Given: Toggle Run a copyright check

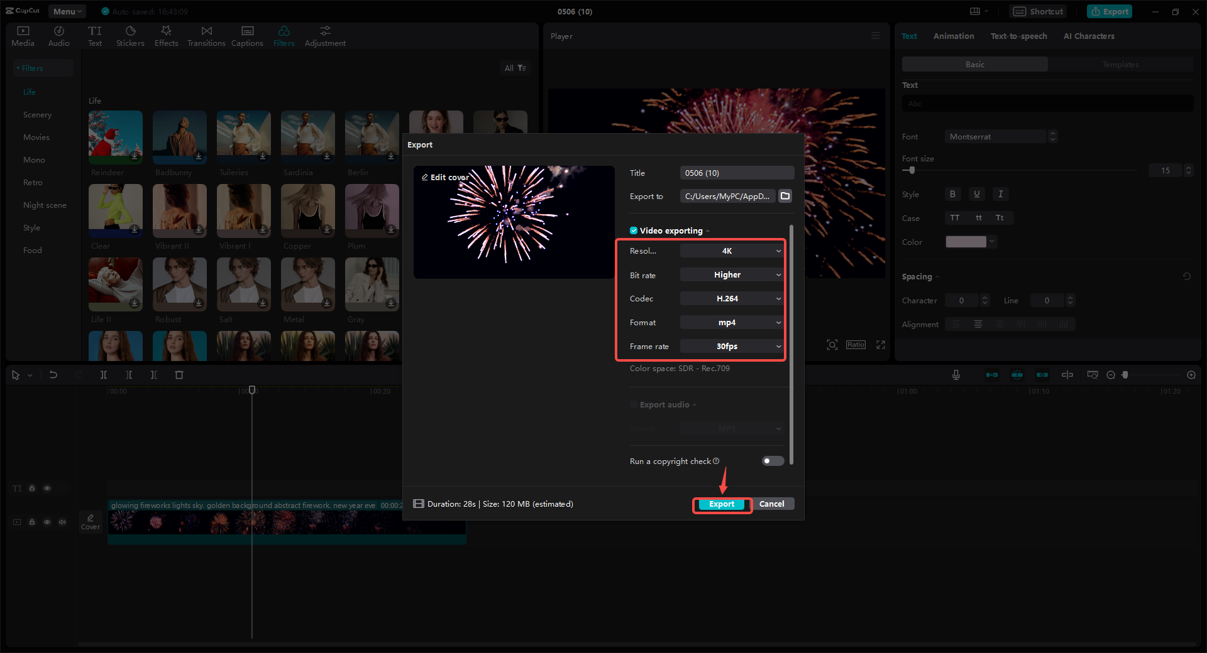Looking at the screenshot, I should 772,461.
